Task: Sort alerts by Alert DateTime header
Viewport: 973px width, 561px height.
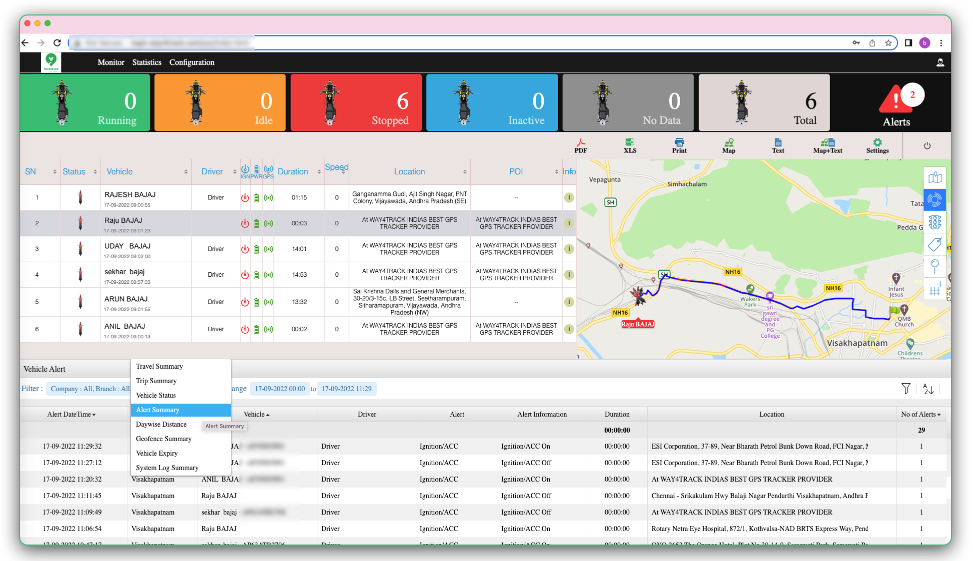Action: [71, 414]
